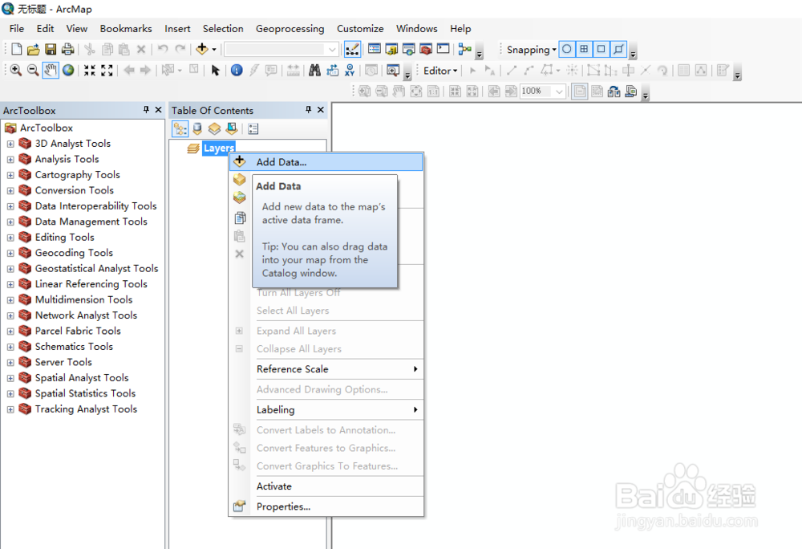
Task: Expand the 3D Analyst Tools toolbox
Action: [x=10, y=144]
